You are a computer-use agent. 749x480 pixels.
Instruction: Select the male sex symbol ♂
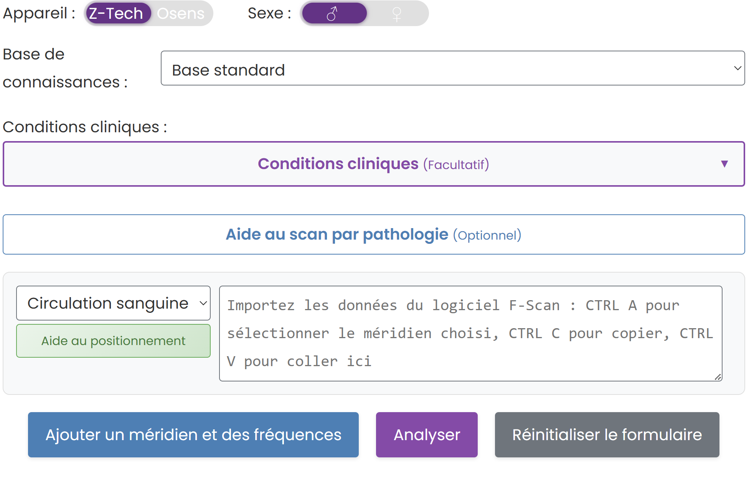(333, 13)
